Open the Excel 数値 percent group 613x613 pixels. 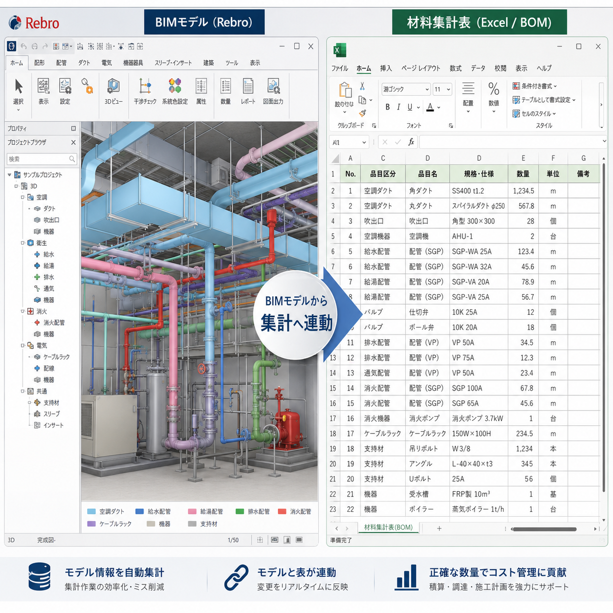(x=494, y=97)
